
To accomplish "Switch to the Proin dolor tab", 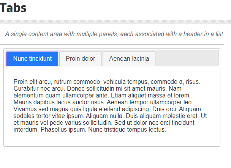I will point(80,59).
